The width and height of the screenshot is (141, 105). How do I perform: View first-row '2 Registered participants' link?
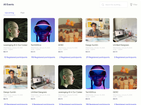pyautogui.click(x=70, y=57)
